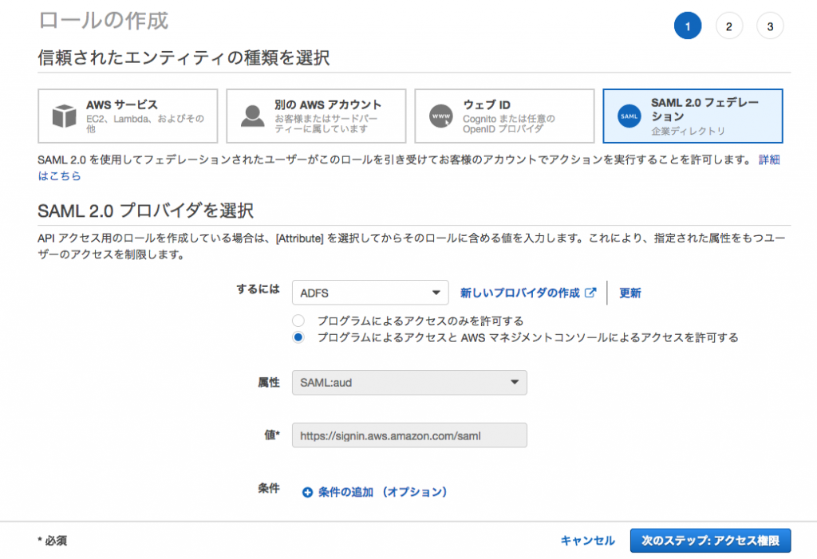Image resolution: width=817 pixels, height=559 pixels.
Task: Select radio allowing AWS マネジメントコンソール access
Action: [x=298, y=337]
